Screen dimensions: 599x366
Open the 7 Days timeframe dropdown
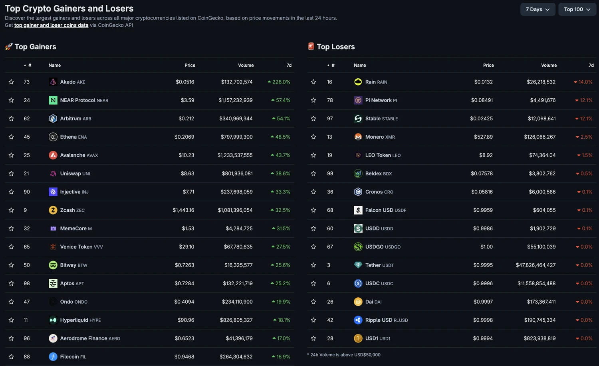pos(538,9)
